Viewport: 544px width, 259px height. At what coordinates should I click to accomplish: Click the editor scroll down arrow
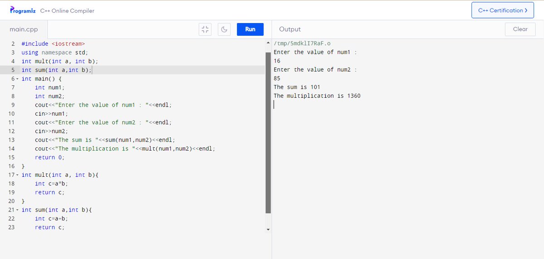pos(268,229)
